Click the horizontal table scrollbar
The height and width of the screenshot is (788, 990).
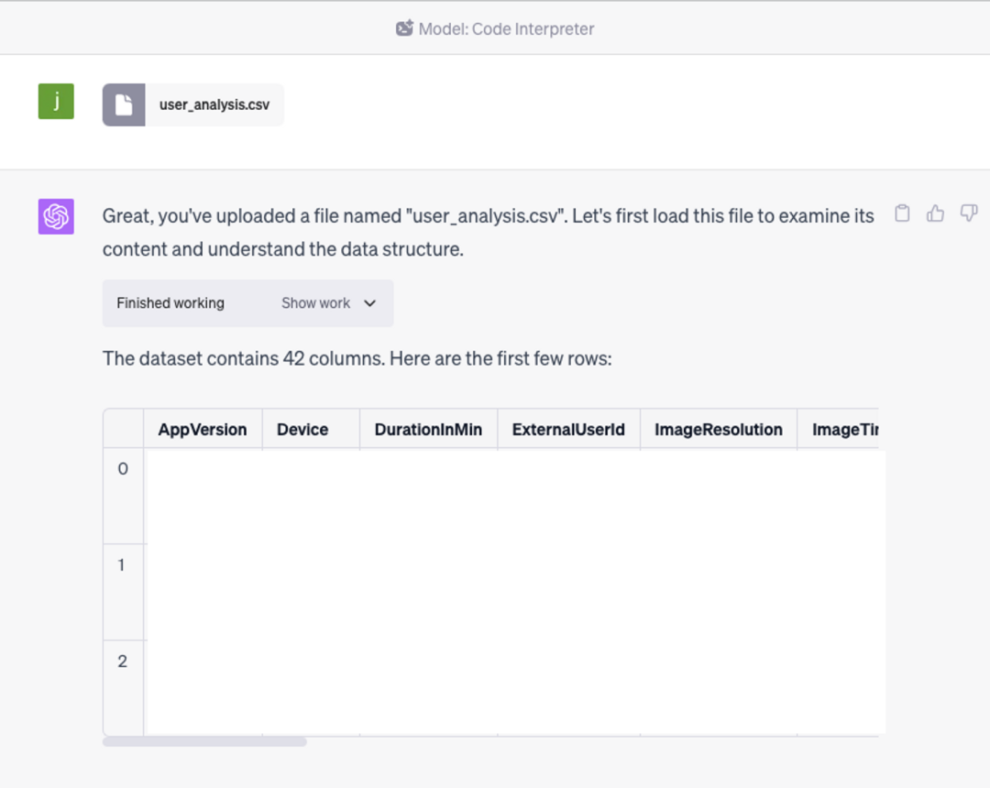(204, 741)
